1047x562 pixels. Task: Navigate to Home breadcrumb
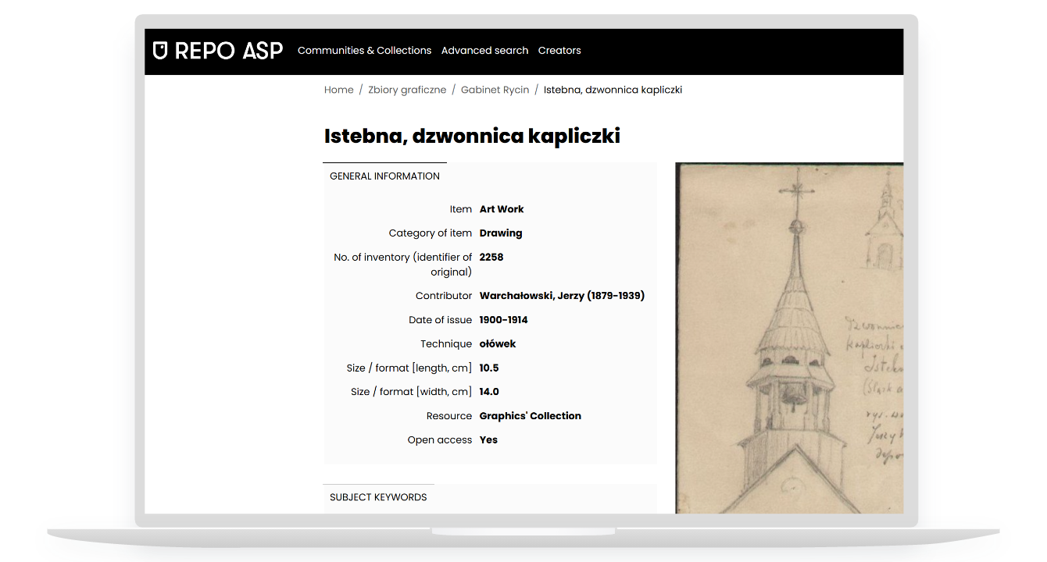[338, 90]
